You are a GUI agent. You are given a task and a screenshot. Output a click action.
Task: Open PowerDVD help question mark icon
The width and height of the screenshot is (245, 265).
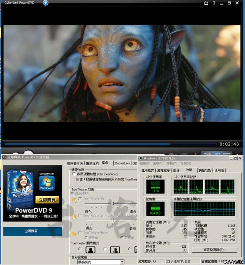click(214, 3)
